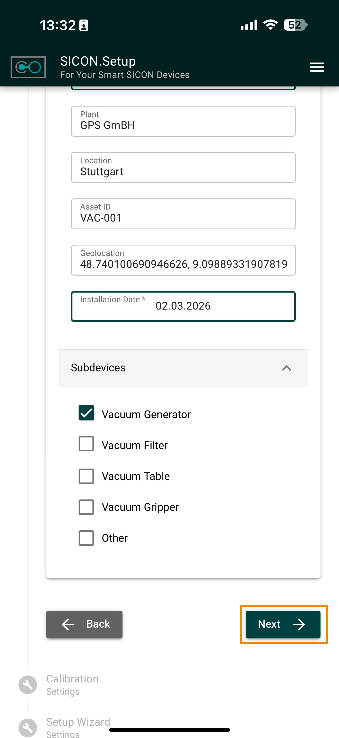Tap the Wi-Fi status icon

pyautogui.click(x=270, y=25)
